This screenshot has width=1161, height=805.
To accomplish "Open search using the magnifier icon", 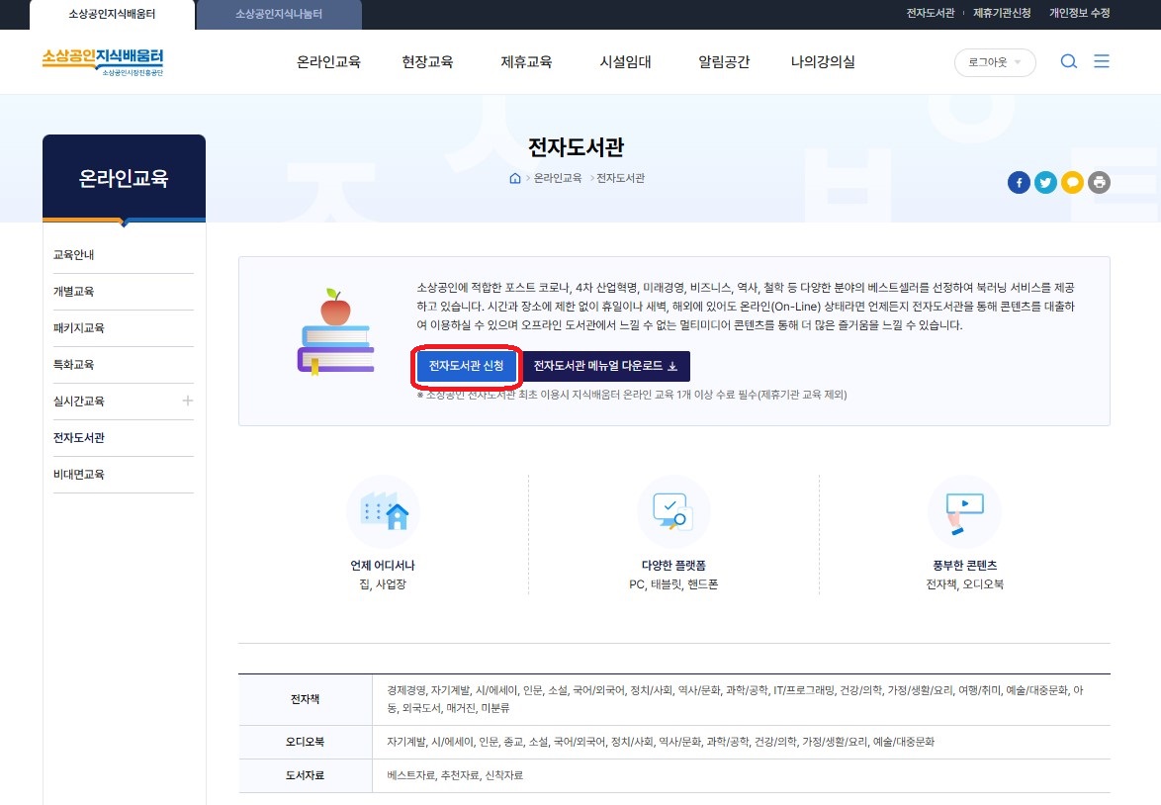I will [x=1068, y=61].
